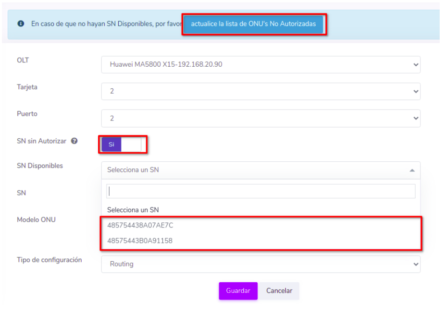The image size is (444, 313).
Task: Collapse SN Disponibles using the caret arrow
Action: click(x=412, y=170)
